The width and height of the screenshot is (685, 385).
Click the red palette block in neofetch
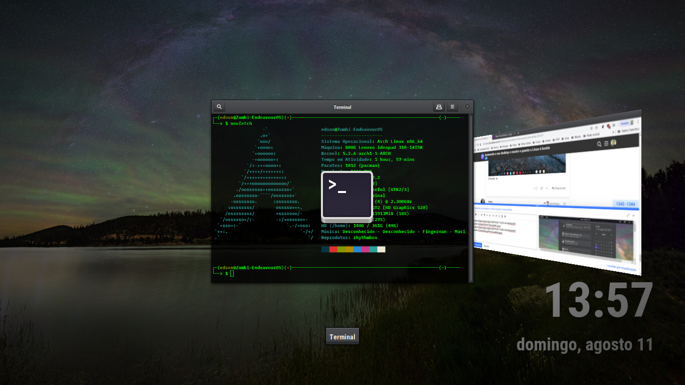[x=333, y=249]
